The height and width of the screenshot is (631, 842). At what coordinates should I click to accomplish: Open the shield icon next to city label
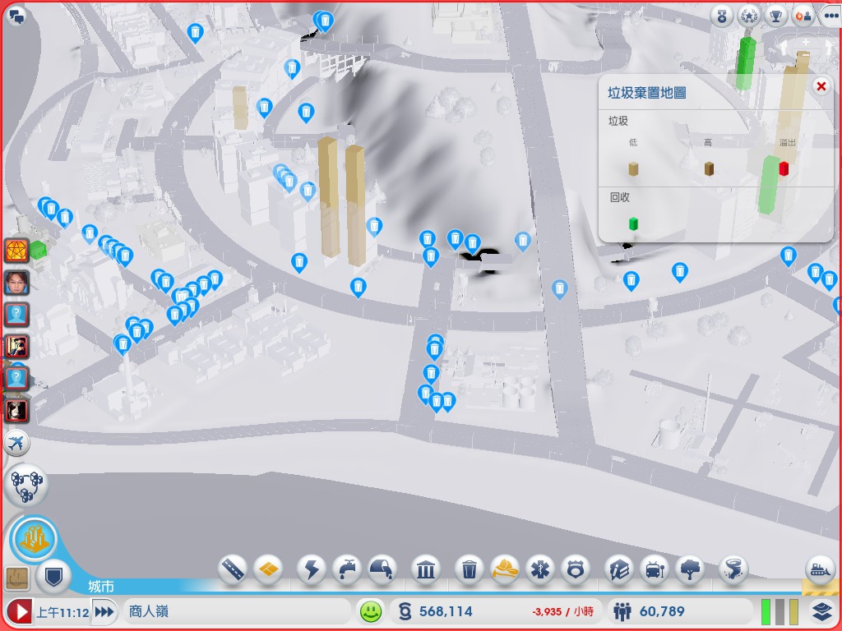(53, 577)
